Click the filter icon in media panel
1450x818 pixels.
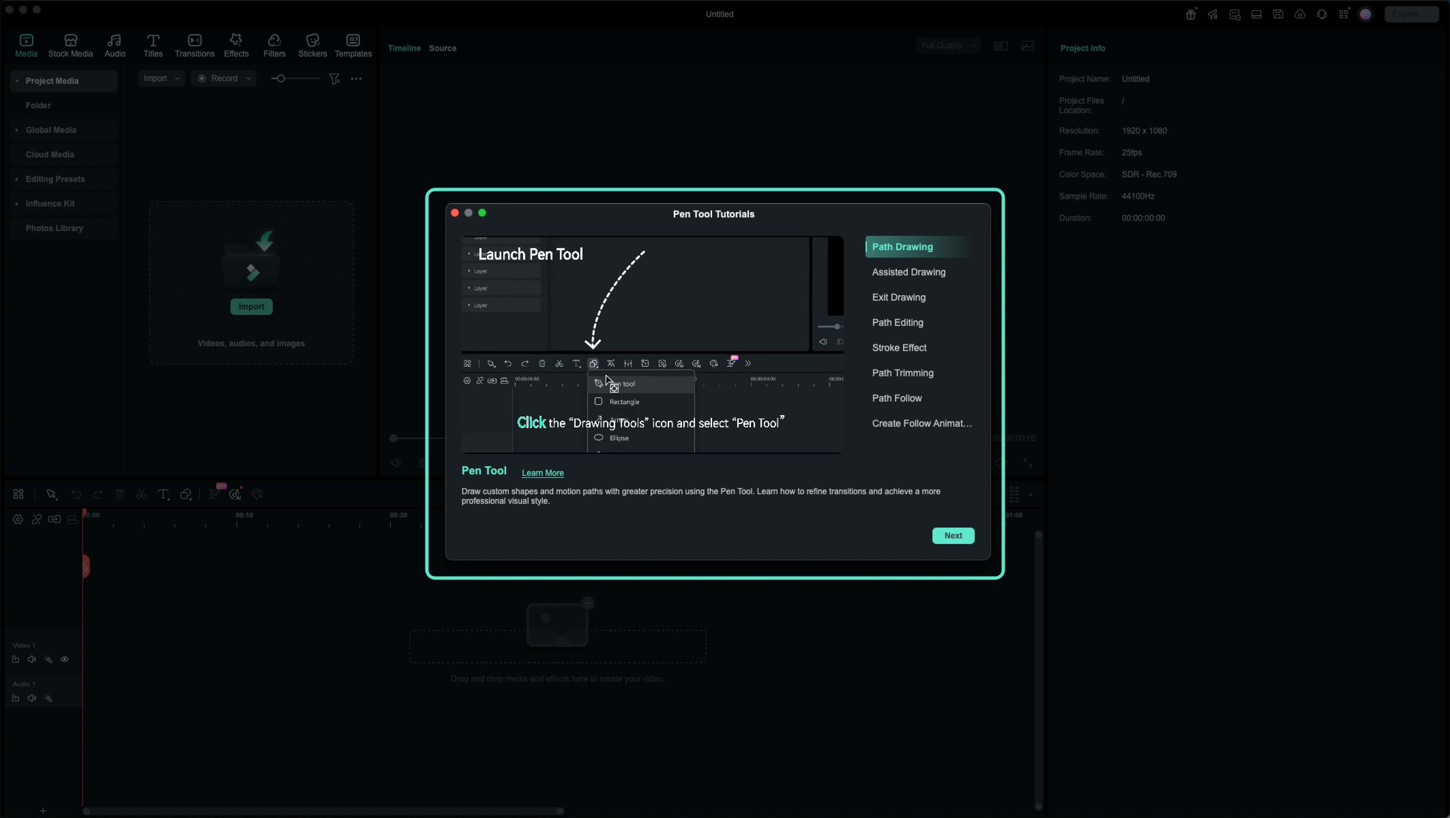[x=334, y=79]
